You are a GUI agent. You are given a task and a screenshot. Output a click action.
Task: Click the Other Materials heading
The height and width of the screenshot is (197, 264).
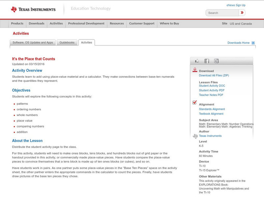click(x=210, y=177)
